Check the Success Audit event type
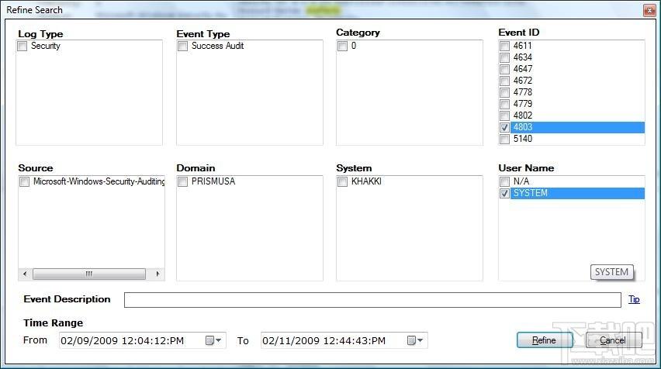The width and height of the screenshot is (661, 369). click(x=182, y=46)
